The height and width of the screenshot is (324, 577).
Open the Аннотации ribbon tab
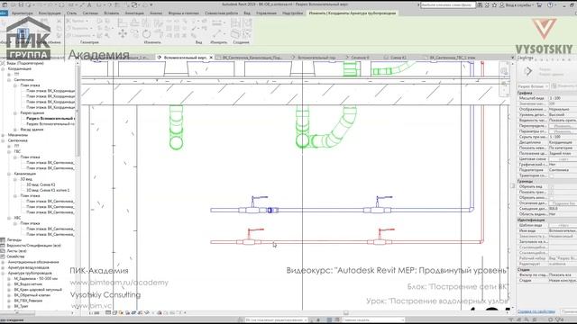pos(134,13)
